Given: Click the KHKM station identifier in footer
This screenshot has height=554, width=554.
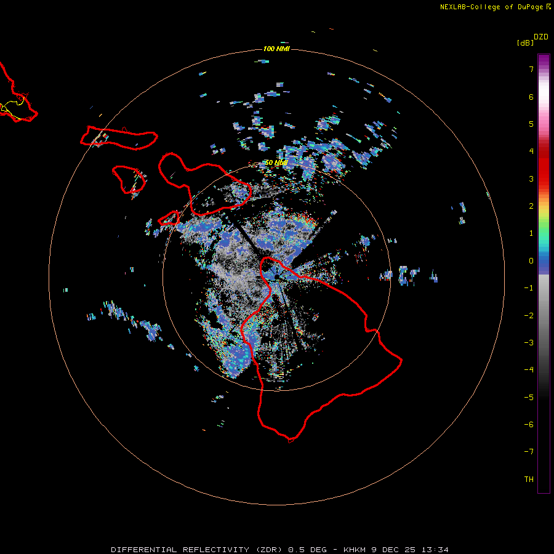Looking at the screenshot, I should 355,550.
